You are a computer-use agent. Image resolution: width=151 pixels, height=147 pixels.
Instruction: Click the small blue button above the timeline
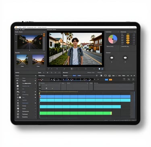click(x=106, y=80)
